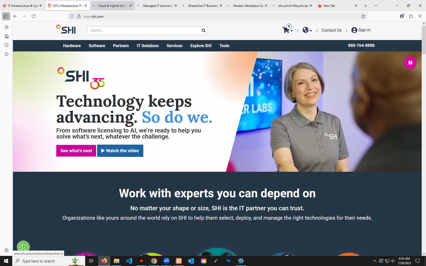Open the volume control icon
Image resolution: width=426 pixels, height=266 pixels.
pos(393,261)
